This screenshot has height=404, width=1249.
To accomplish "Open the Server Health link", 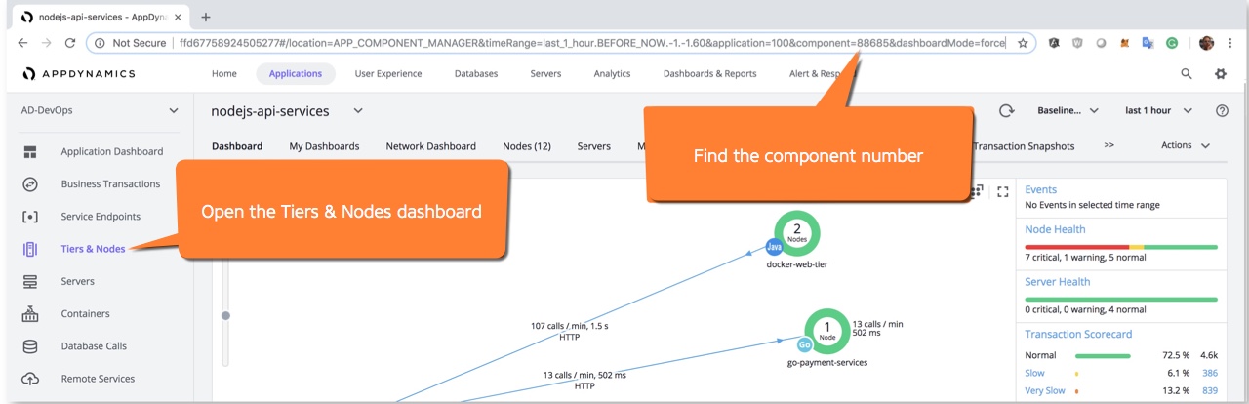I will pos(1058,282).
